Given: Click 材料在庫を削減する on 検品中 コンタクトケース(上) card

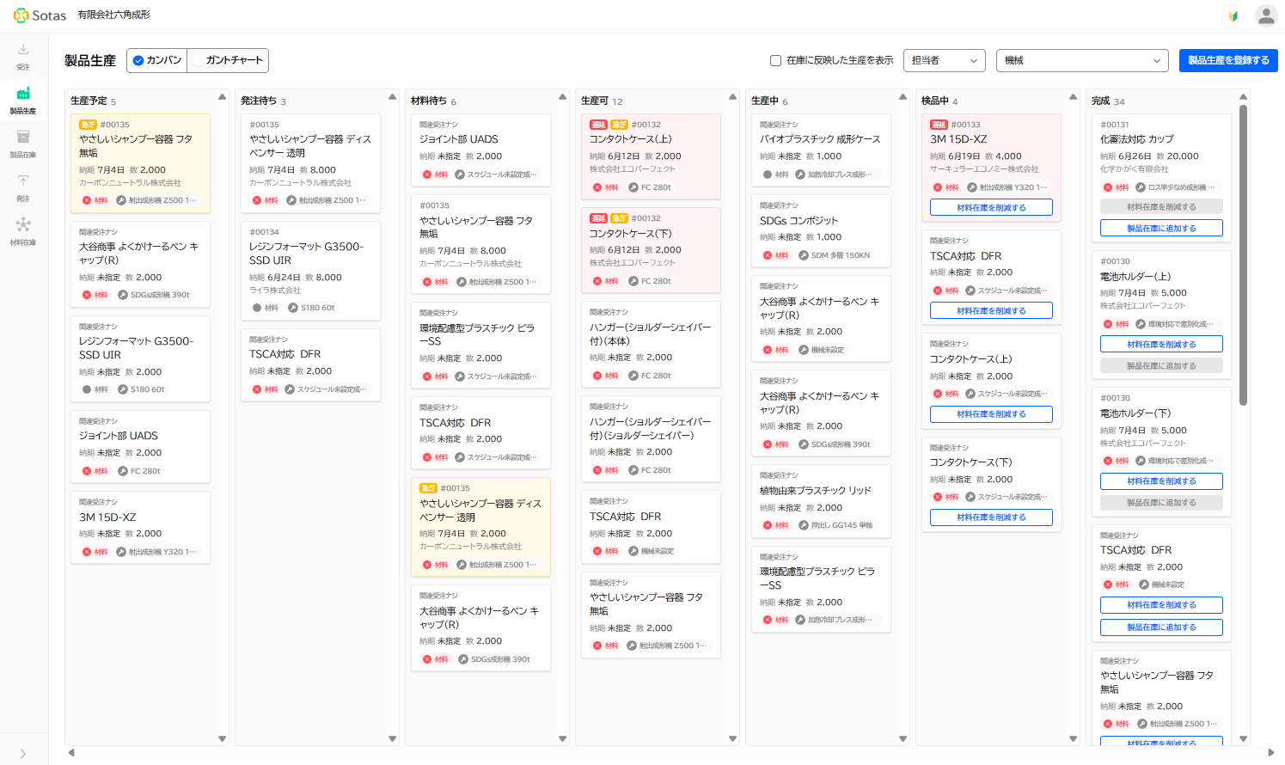Looking at the screenshot, I should click(991, 414).
